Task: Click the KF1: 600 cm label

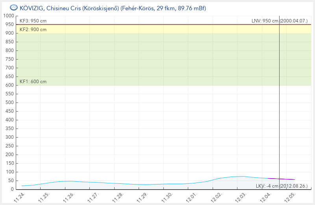Action: (x=33, y=82)
